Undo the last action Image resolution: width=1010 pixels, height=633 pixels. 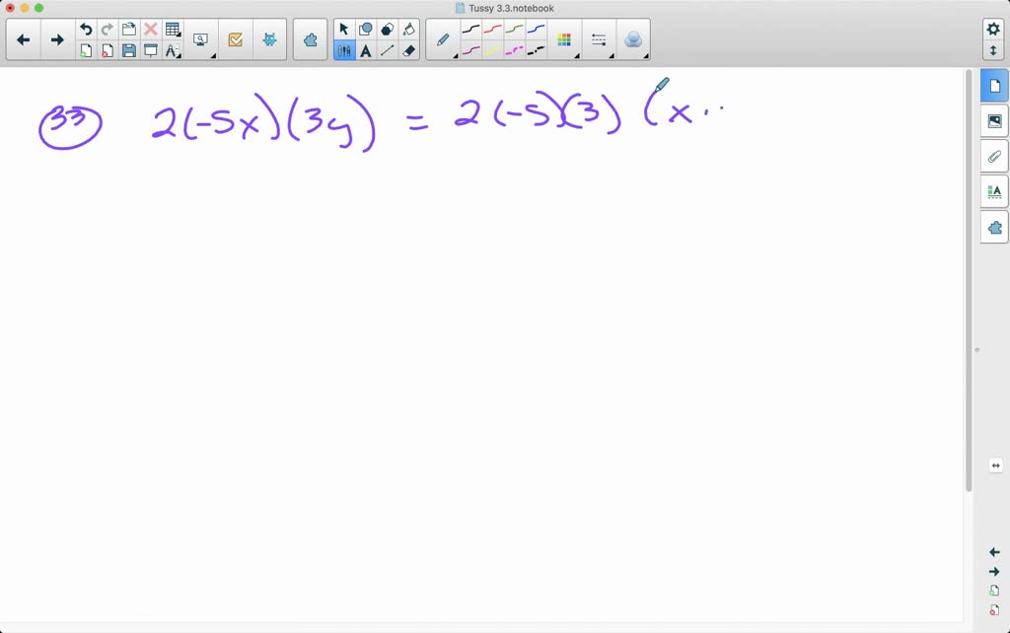click(86, 28)
